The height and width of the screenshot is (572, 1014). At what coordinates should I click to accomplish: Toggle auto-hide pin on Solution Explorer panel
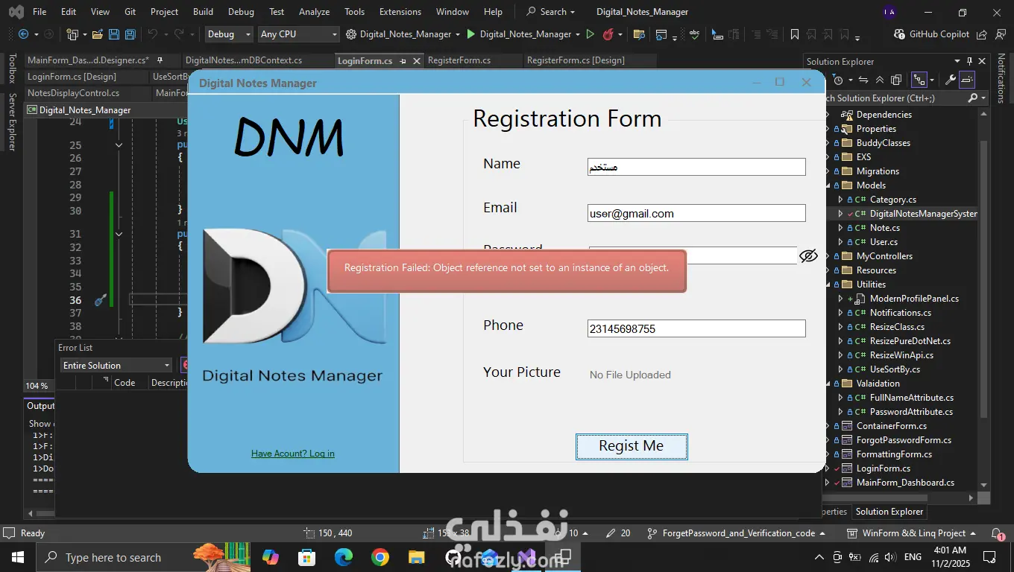point(969,61)
